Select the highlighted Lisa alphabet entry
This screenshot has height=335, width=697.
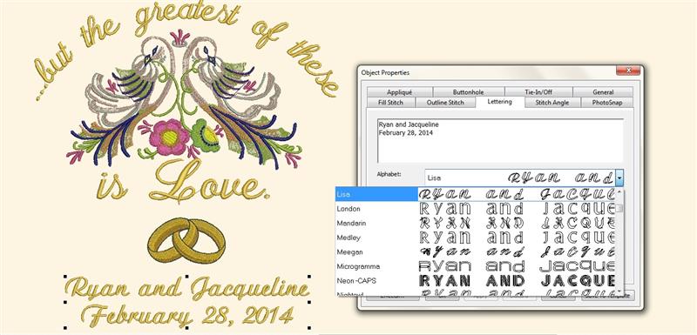point(476,194)
